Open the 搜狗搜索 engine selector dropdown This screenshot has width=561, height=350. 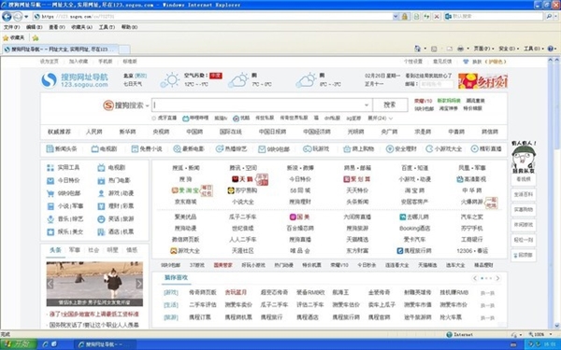[147, 105]
